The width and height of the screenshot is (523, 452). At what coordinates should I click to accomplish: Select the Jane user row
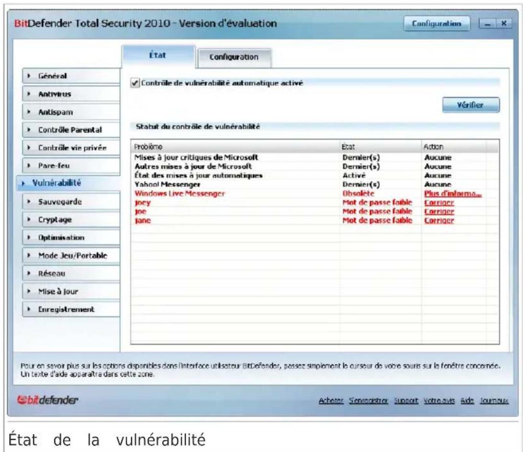point(315,221)
